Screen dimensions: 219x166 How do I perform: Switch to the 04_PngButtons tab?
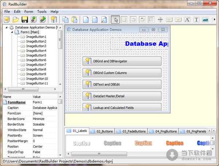click(x=163, y=131)
